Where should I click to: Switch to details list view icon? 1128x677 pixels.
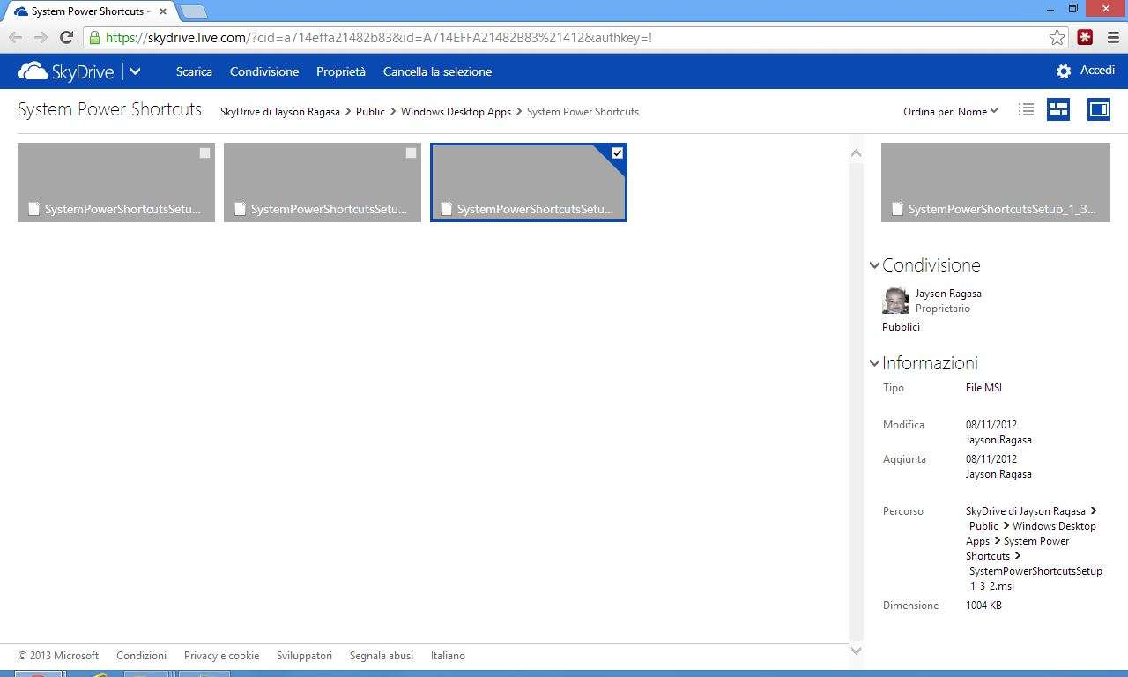(x=1026, y=110)
